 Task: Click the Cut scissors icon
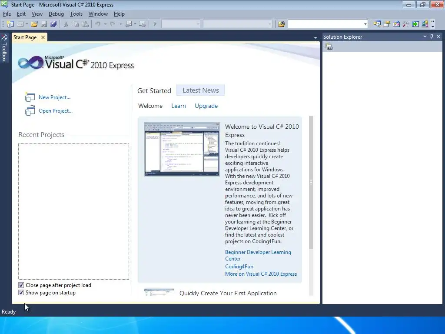coord(66,24)
